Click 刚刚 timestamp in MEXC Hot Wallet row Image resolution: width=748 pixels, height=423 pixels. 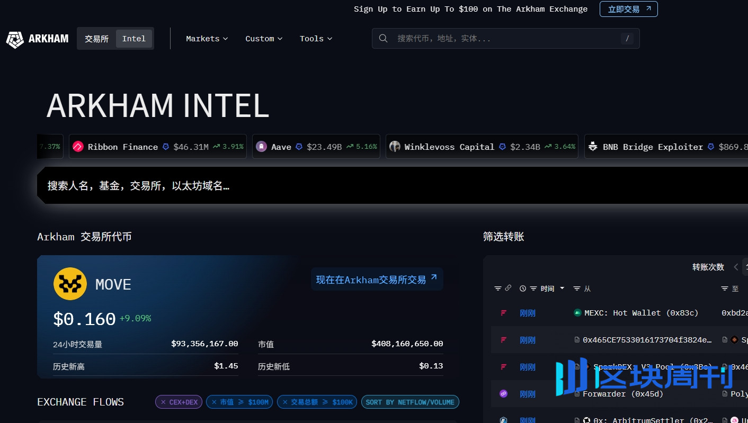click(x=528, y=313)
